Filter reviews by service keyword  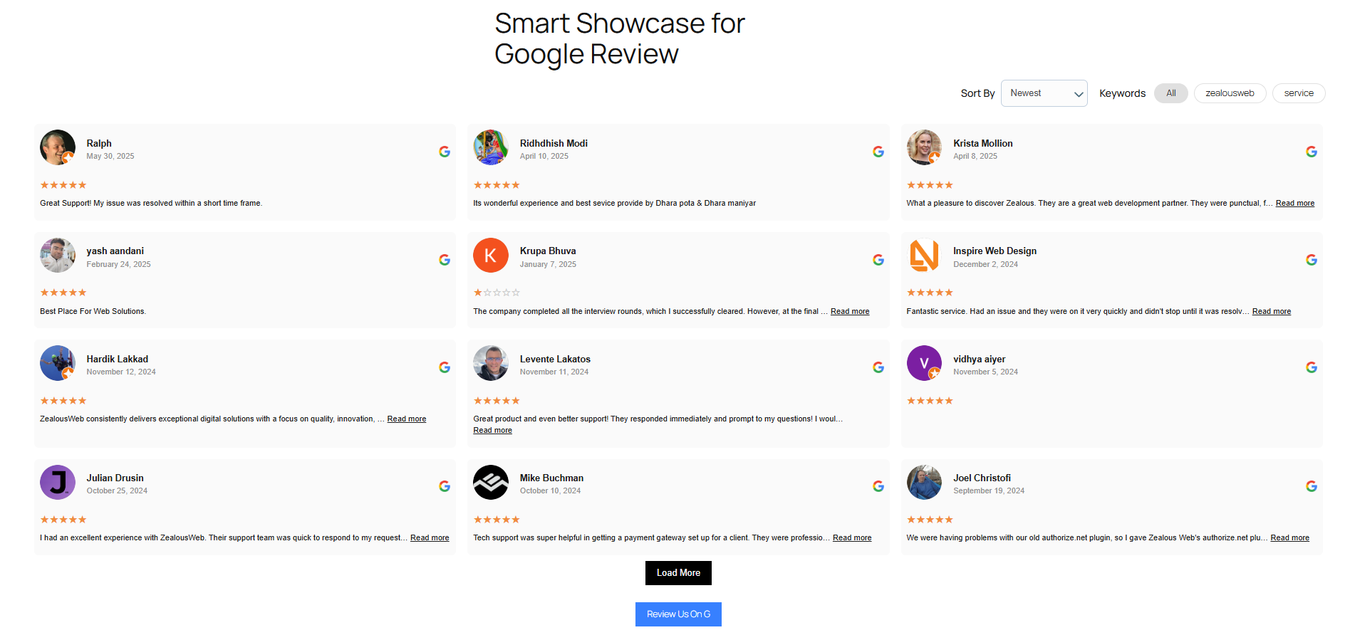point(1299,93)
